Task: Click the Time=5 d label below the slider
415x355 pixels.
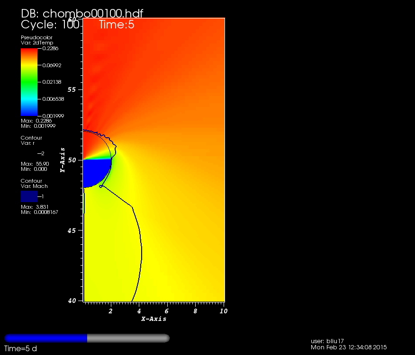Action: tap(20, 349)
